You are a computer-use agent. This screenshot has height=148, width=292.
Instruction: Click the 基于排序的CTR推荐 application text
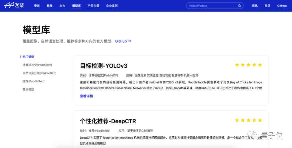pos(140,131)
